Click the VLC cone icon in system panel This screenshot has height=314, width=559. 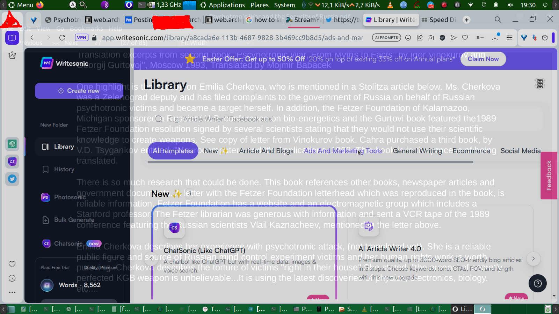coord(390,5)
